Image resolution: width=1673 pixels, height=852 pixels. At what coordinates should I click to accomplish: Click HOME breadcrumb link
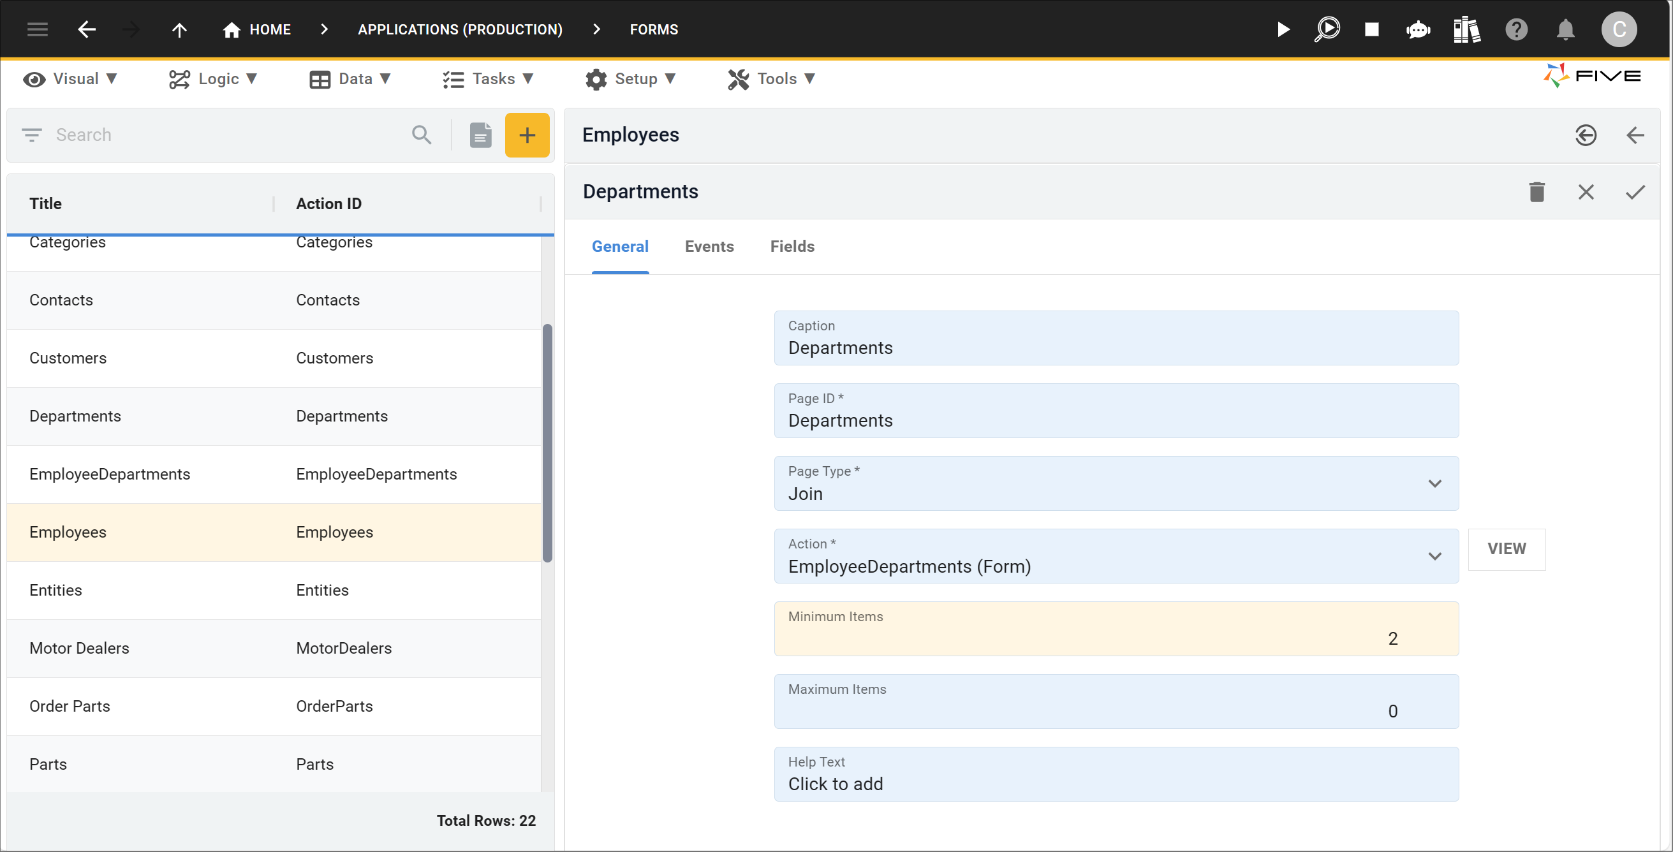tap(270, 29)
